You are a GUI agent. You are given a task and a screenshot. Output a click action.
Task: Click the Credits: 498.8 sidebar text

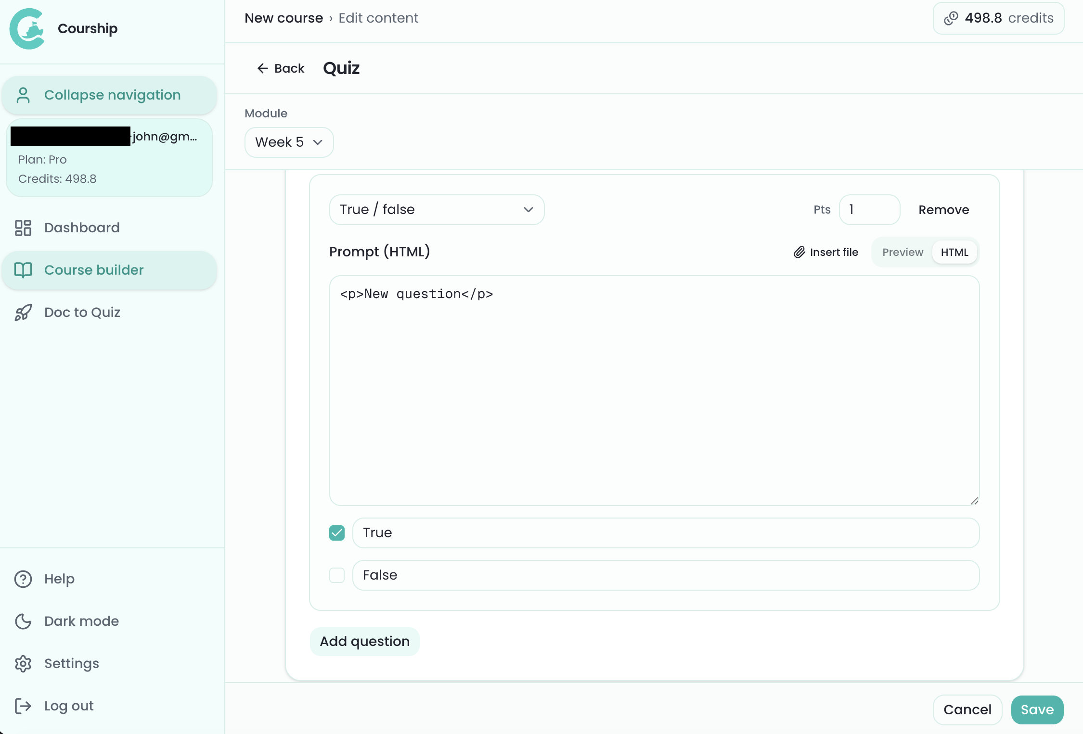57,179
